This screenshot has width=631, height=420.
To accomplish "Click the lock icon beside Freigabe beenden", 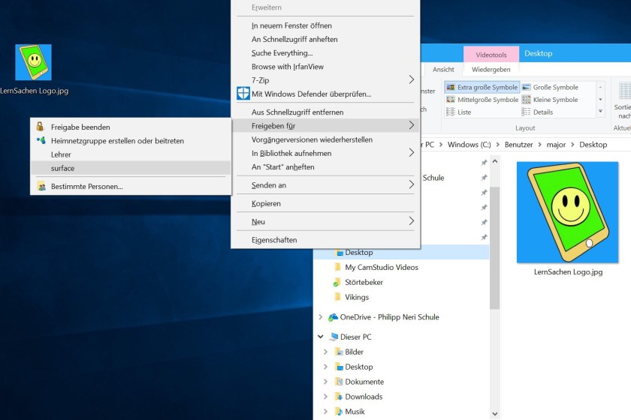I will [41, 127].
